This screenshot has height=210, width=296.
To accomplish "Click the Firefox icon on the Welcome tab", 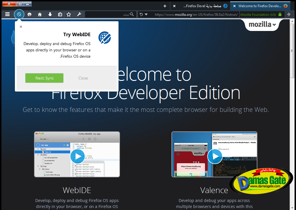I will (x=285, y=6).
